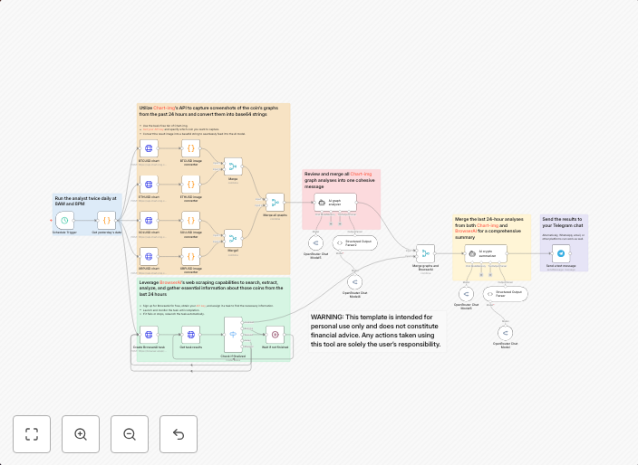Click the Create BrowserAI task node

point(149,334)
